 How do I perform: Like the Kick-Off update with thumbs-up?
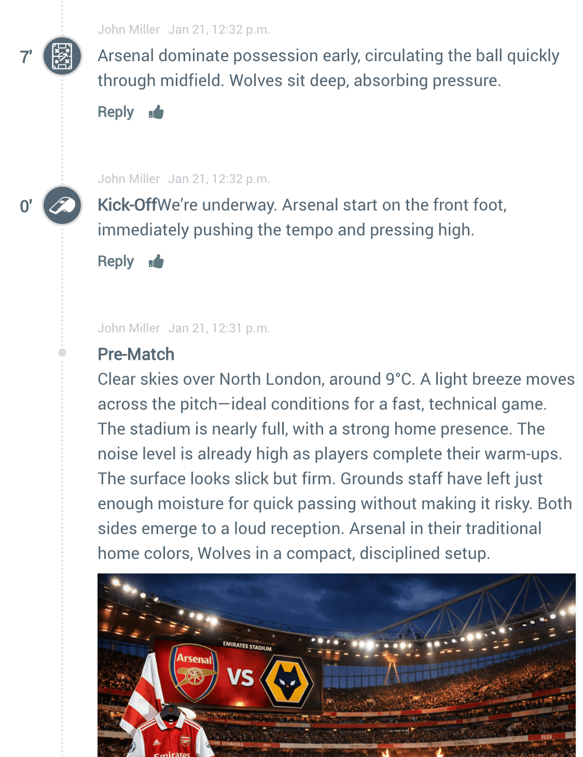[x=156, y=261]
